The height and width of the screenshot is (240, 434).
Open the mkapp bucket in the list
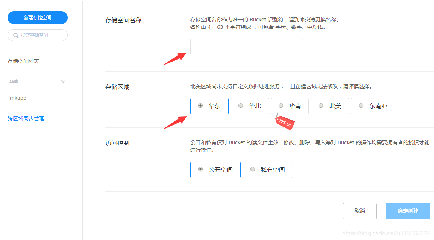point(18,98)
